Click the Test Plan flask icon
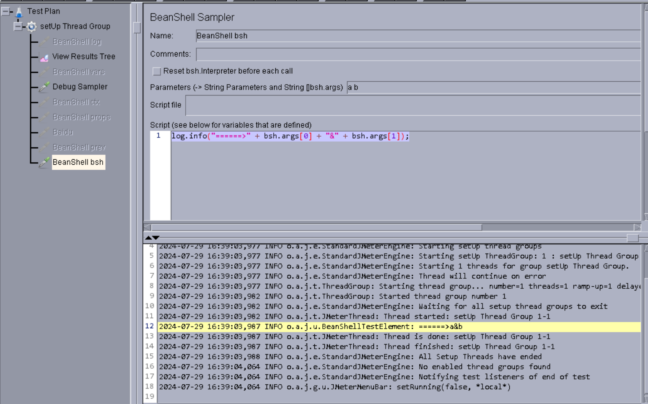The height and width of the screenshot is (404, 648). point(19,12)
